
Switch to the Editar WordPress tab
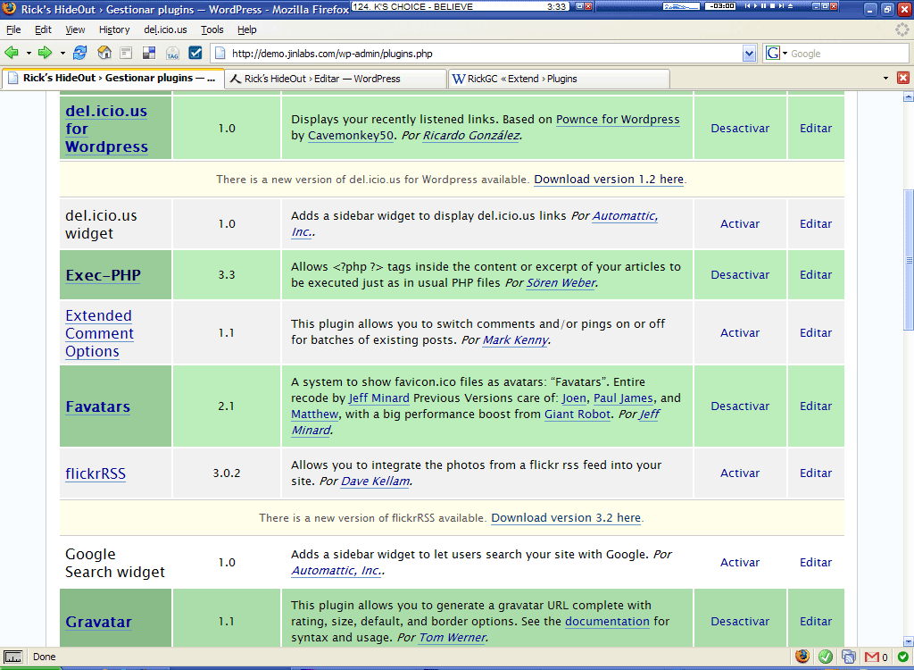point(335,79)
